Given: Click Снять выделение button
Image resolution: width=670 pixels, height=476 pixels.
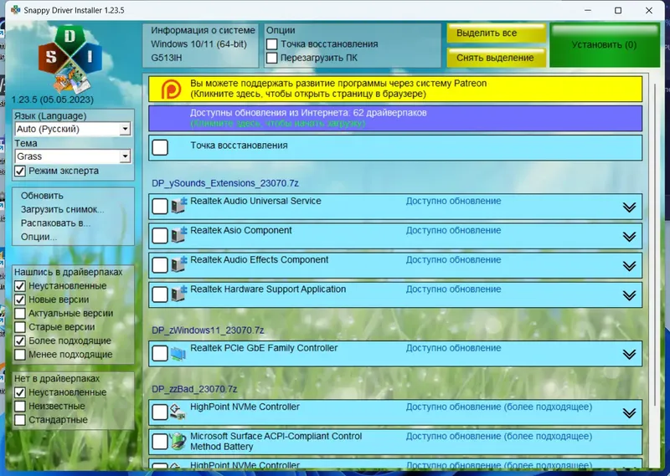Looking at the screenshot, I should [497, 58].
